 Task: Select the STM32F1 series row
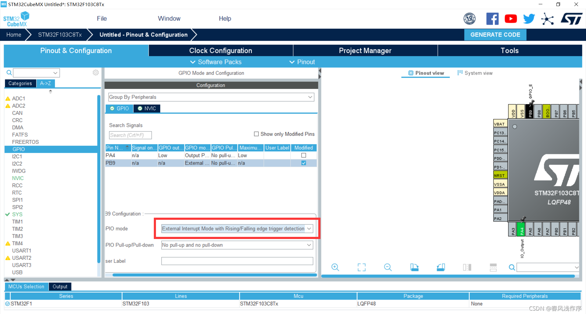[292, 304]
